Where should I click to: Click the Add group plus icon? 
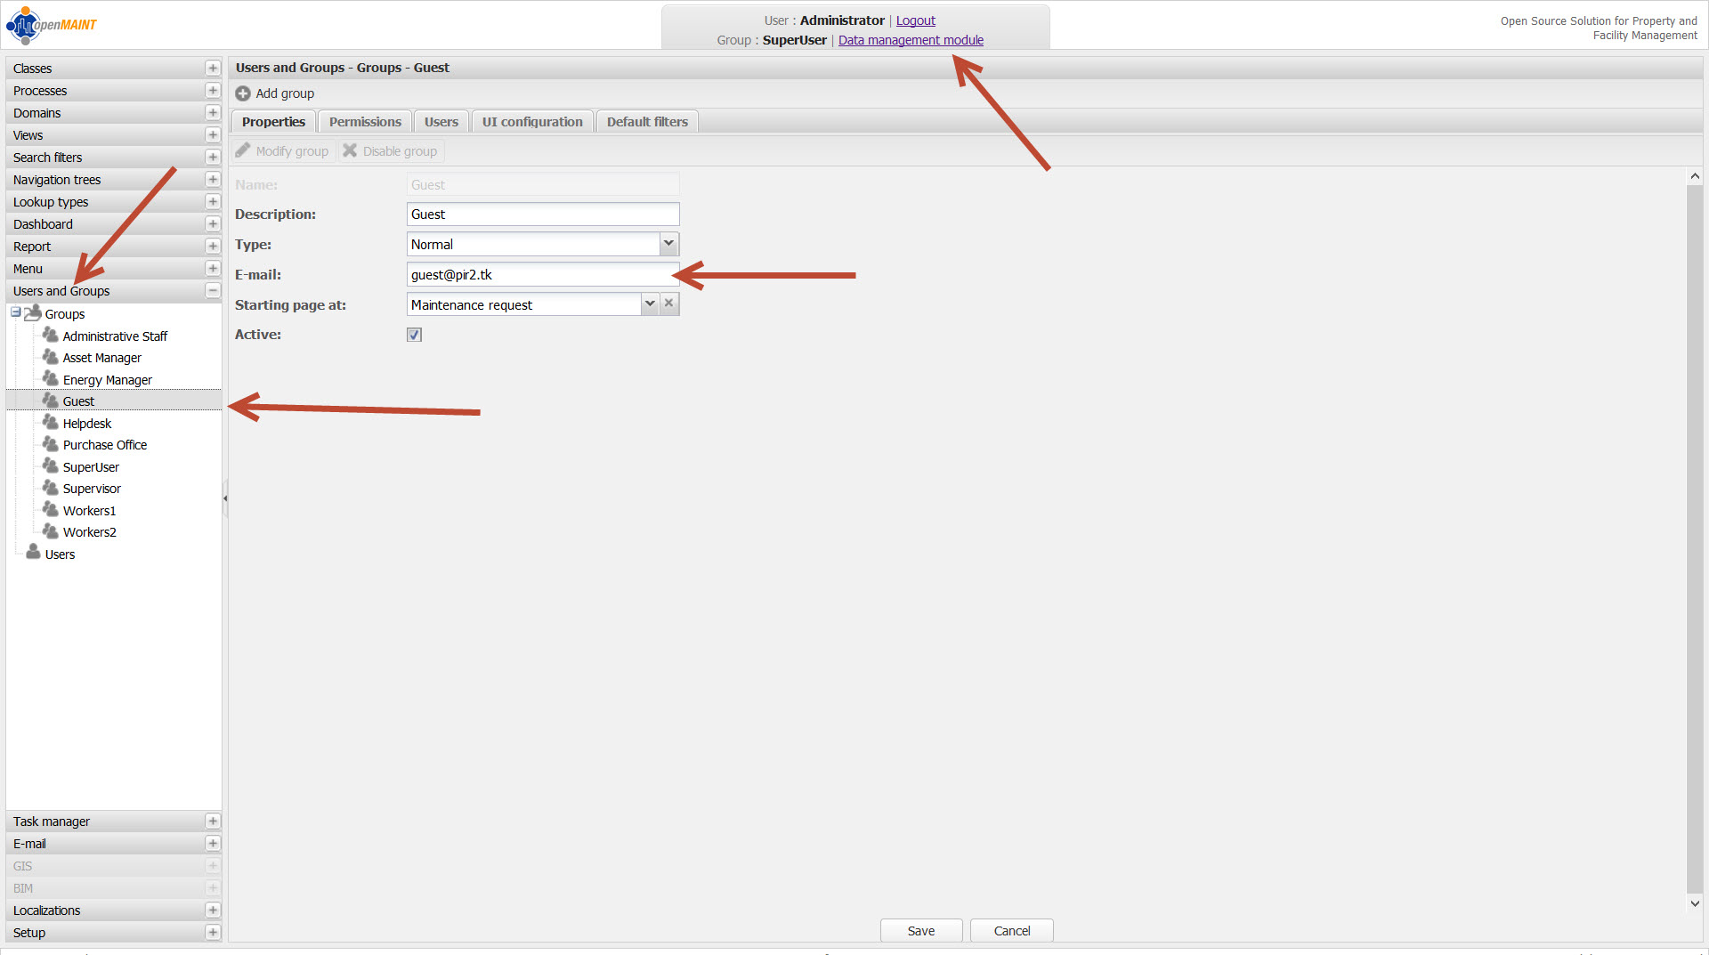coord(242,93)
